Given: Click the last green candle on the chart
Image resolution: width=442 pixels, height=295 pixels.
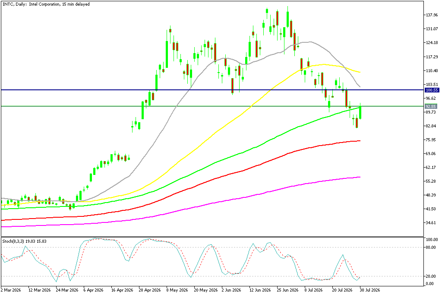Looking at the screenshot, I should [x=360, y=112].
